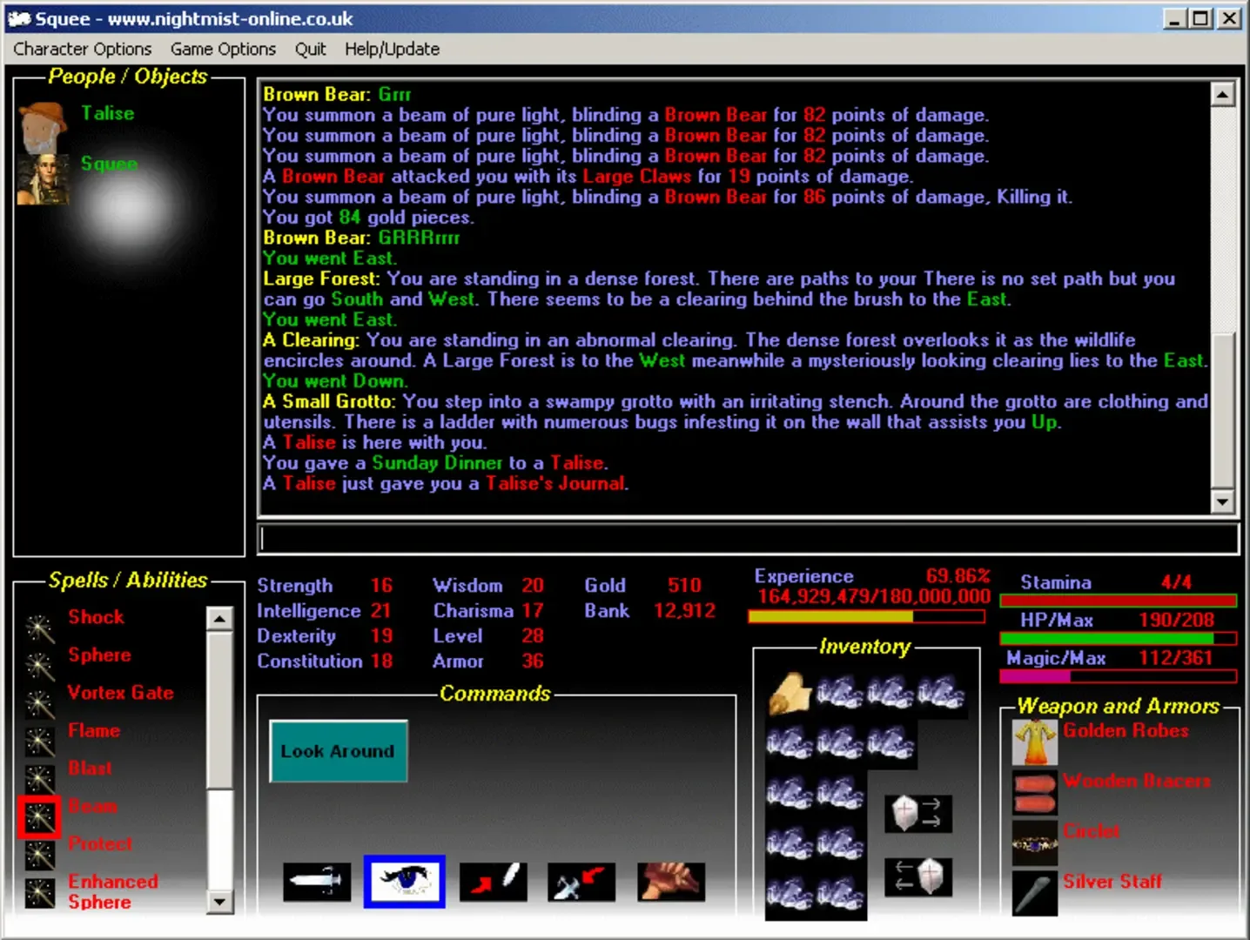Click the shield with right arrows icon
Viewport: 1250px width, 940px height.
[918, 814]
